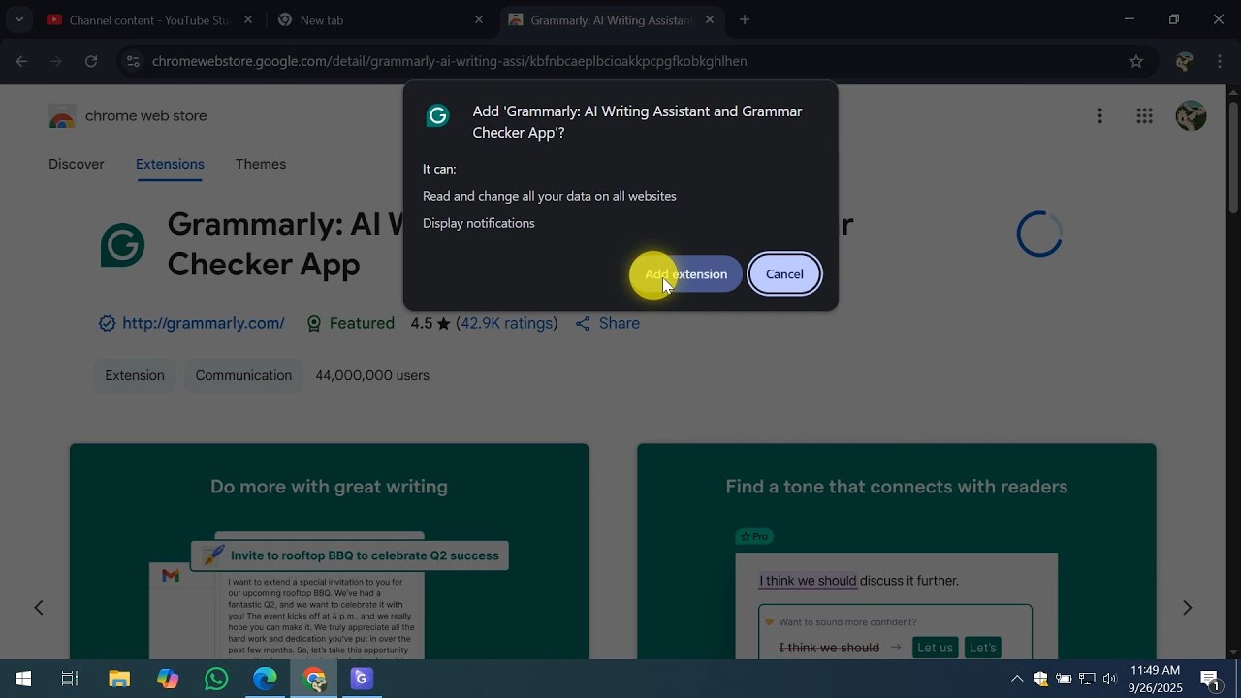1241x698 pixels.
Task: Go back to the previous page
Action: (x=21, y=61)
